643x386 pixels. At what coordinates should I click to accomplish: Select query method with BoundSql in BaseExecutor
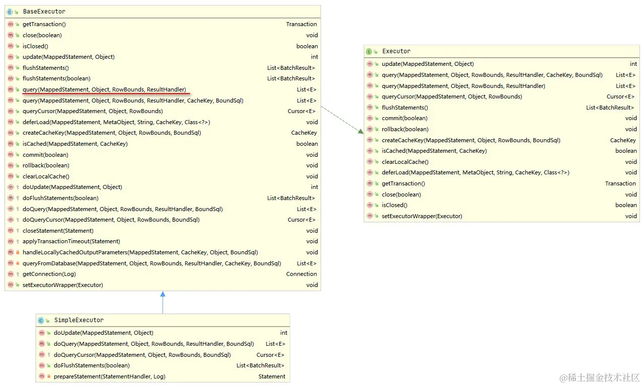pos(133,101)
